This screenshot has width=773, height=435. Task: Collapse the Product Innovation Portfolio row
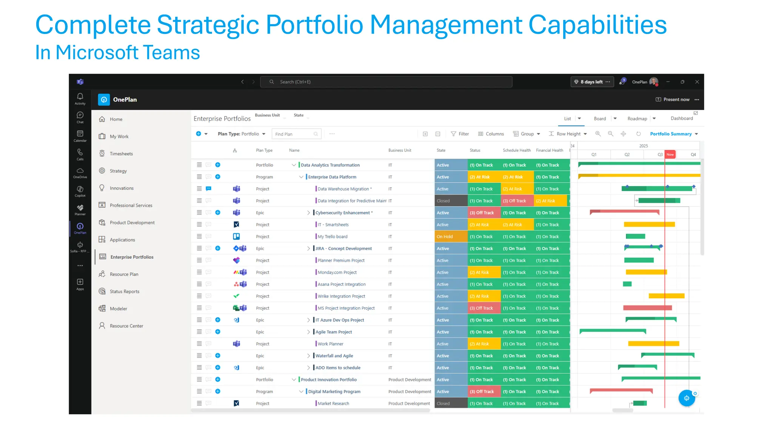tap(294, 379)
